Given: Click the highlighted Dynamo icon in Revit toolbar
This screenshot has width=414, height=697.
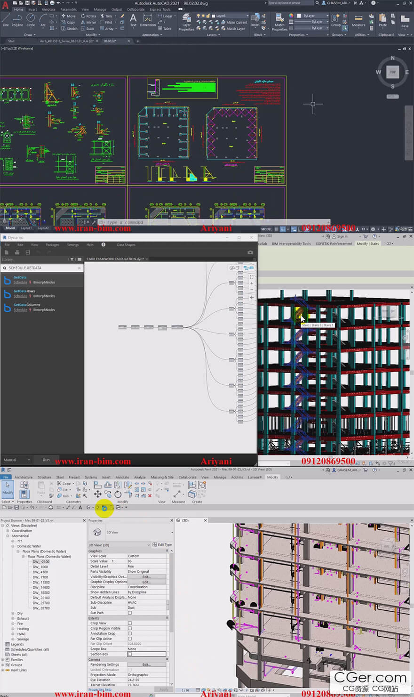Looking at the screenshot, I should coord(104,508).
